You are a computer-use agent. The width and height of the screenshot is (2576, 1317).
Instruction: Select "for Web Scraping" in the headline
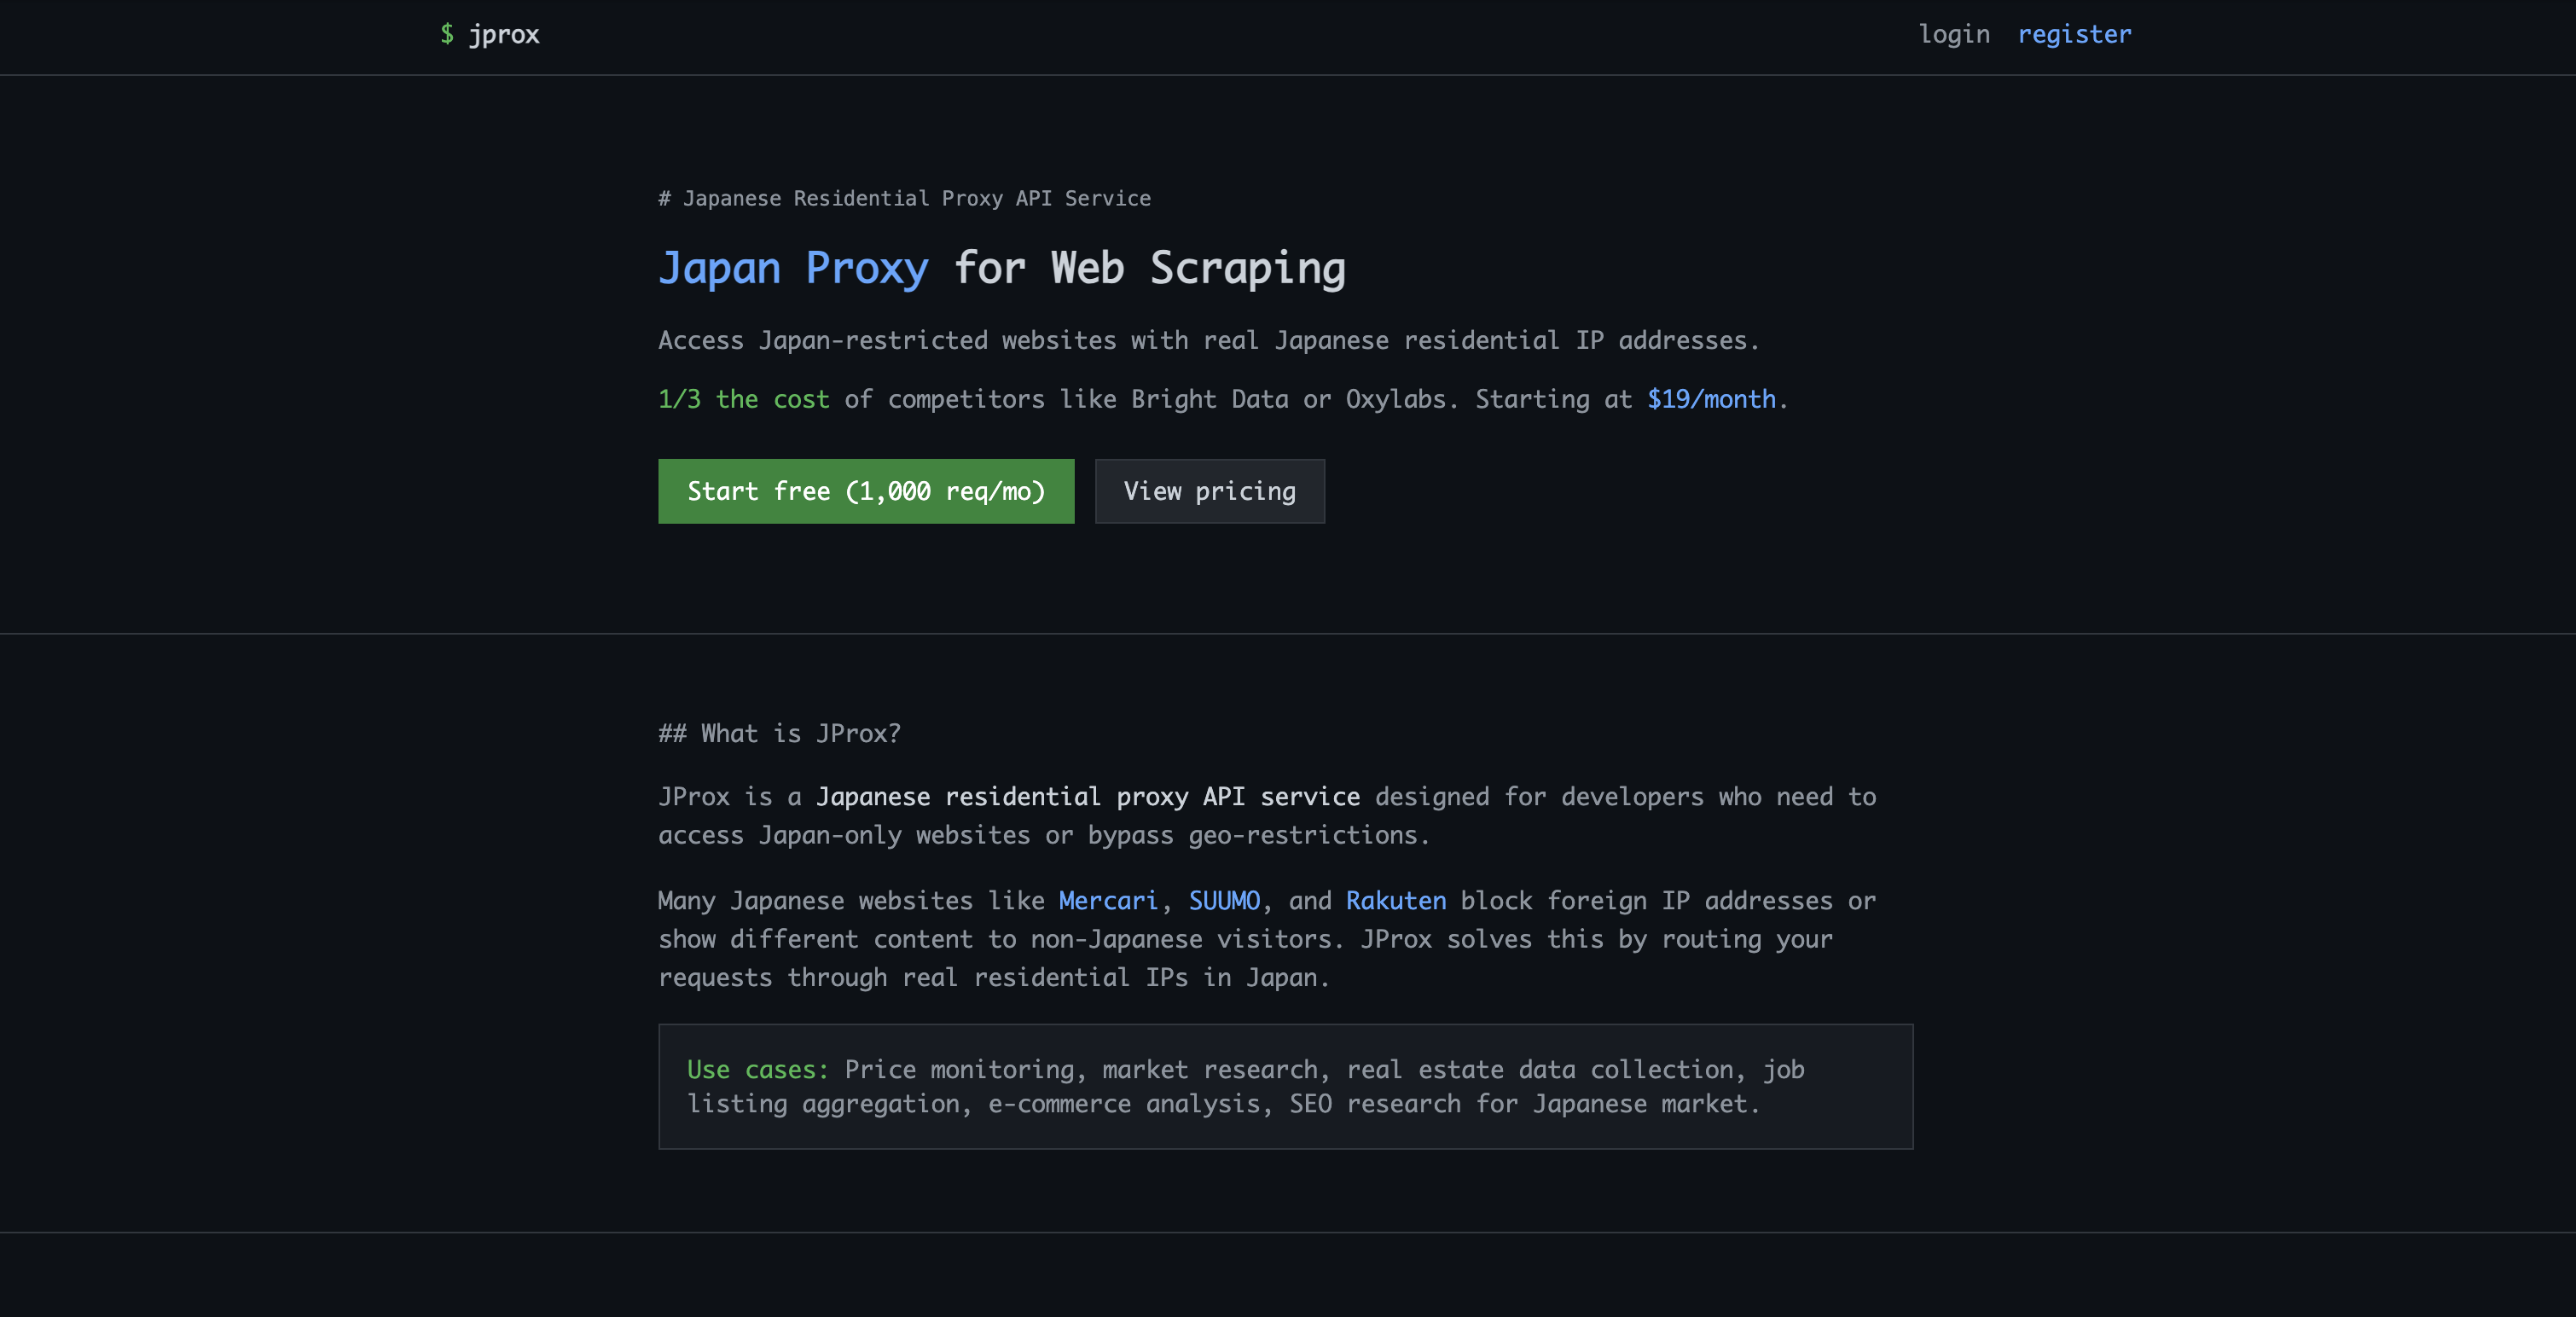pyautogui.click(x=1148, y=267)
